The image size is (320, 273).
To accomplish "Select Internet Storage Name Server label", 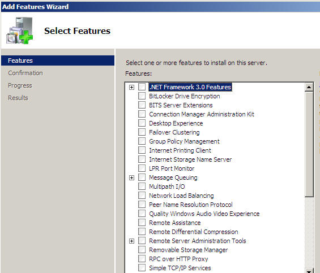I will click(x=190, y=159).
